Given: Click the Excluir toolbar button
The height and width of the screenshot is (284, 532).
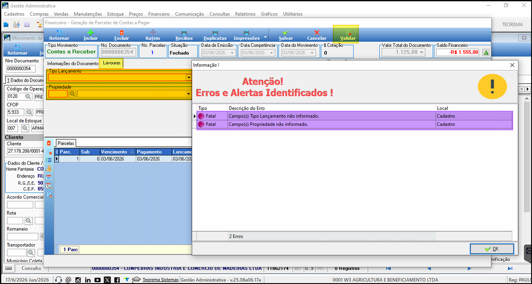Looking at the screenshot, I should [121, 35].
